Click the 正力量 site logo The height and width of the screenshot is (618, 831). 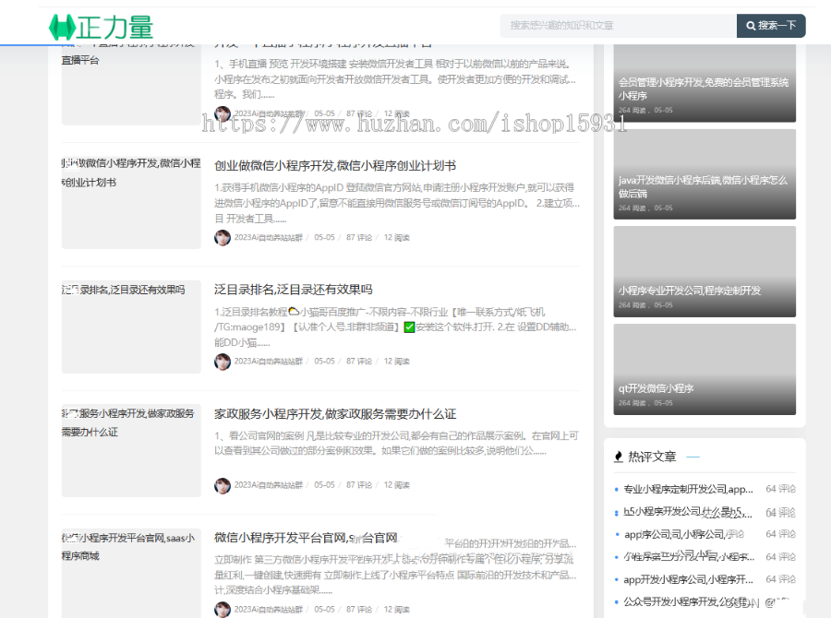(x=101, y=27)
